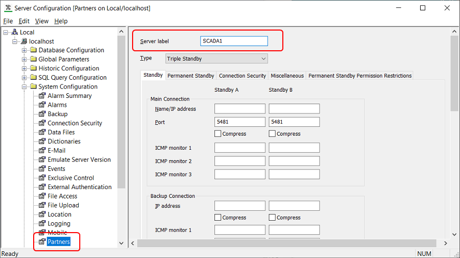Click the Logging settings icon
The width and height of the screenshot is (460, 258).
click(x=42, y=224)
